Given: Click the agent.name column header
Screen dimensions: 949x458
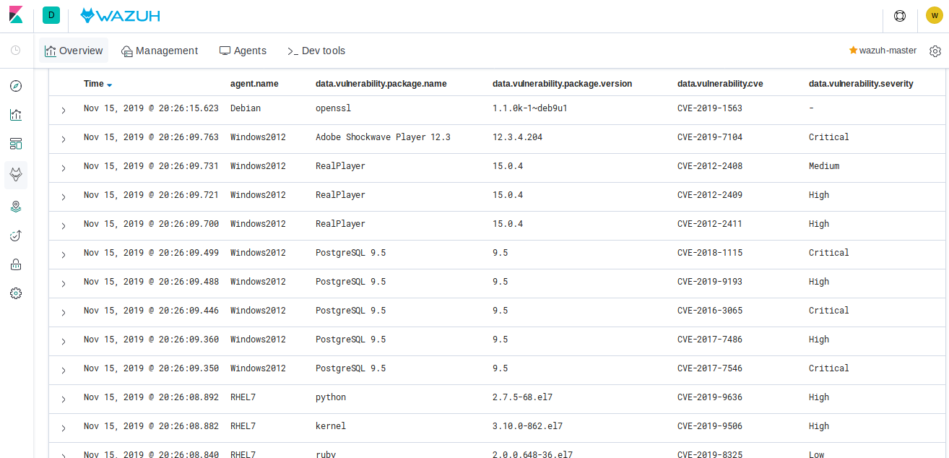Looking at the screenshot, I should pyautogui.click(x=254, y=84).
